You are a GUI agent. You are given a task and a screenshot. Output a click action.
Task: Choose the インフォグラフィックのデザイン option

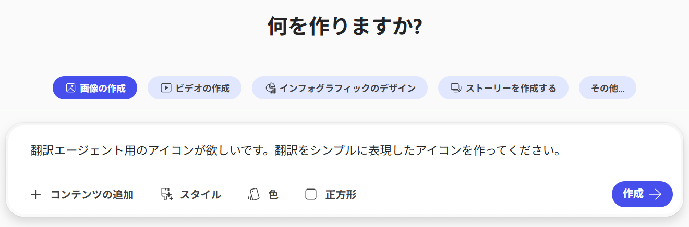coord(347,88)
